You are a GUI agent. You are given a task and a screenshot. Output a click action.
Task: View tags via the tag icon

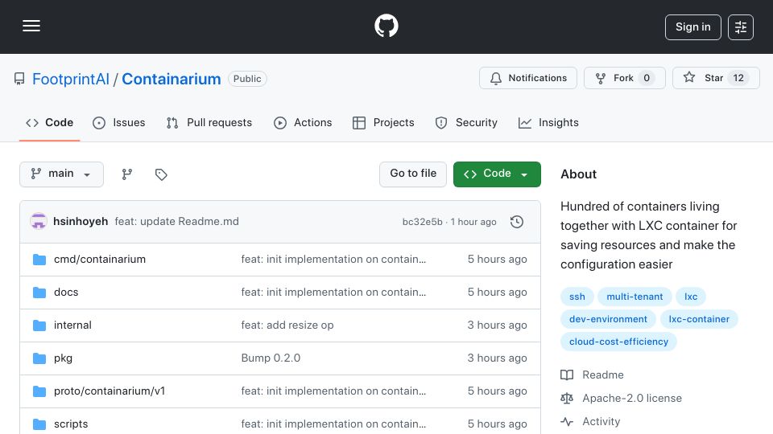coord(161,174)
